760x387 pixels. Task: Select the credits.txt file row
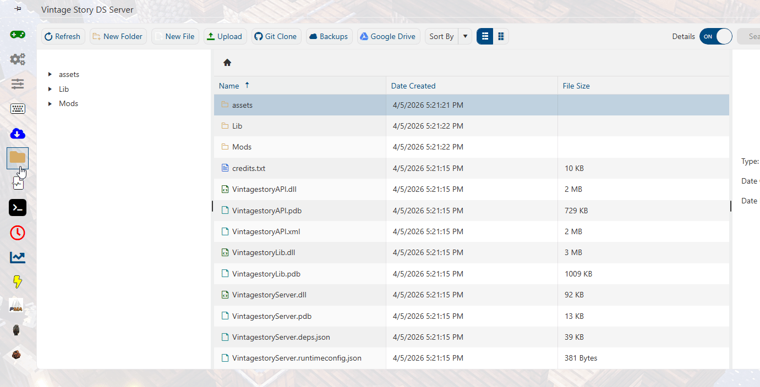coord(249,168)
